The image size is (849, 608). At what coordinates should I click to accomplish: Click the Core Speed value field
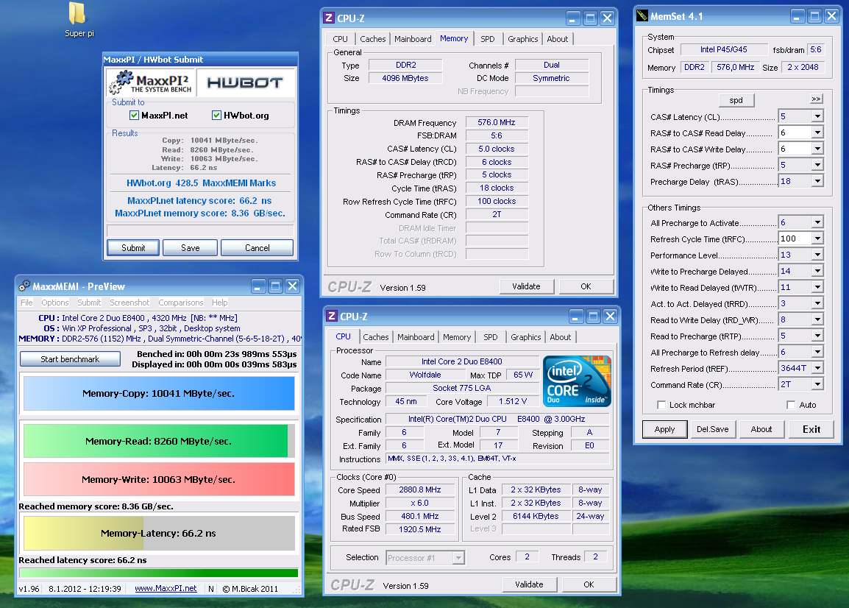420,490
